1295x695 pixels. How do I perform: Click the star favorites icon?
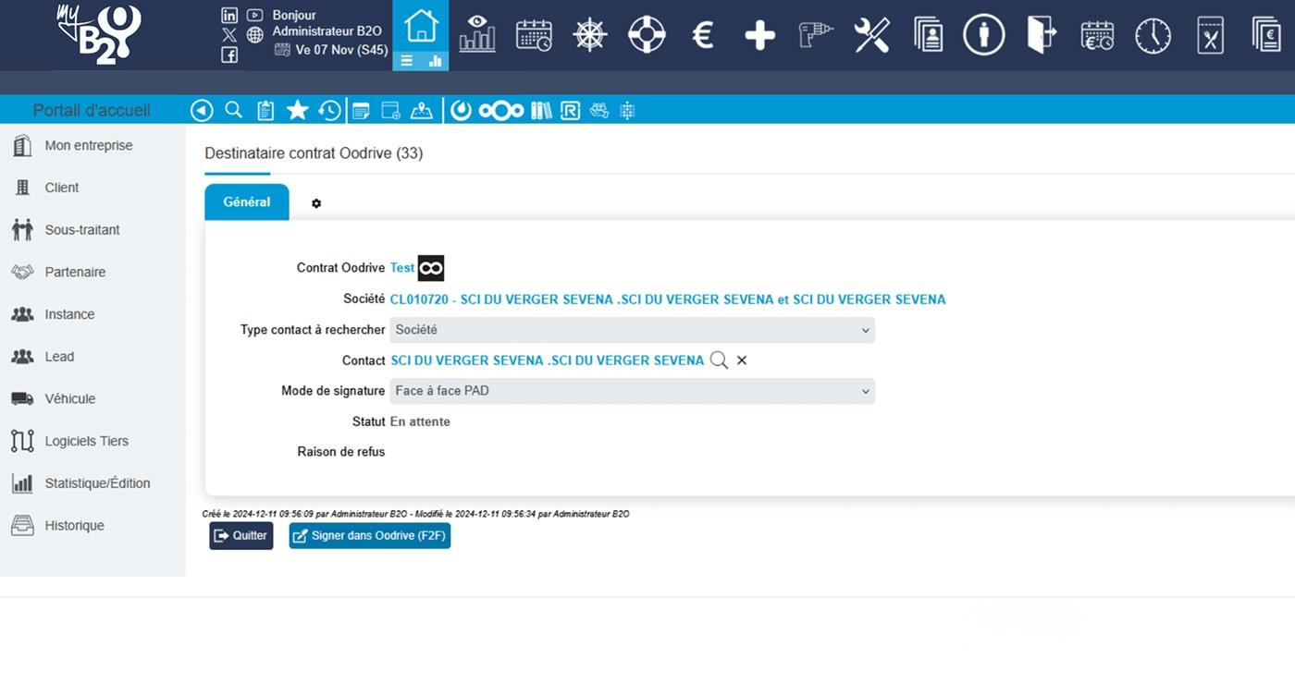297,111
